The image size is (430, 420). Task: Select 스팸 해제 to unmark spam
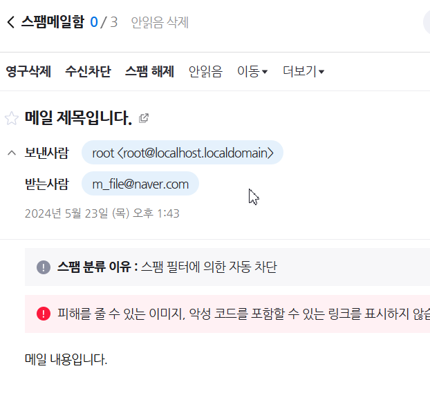[150, 71]
